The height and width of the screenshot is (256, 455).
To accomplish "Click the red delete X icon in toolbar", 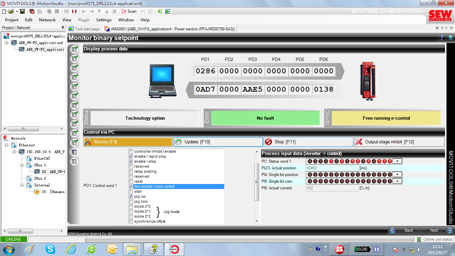I will pos(115,11).
